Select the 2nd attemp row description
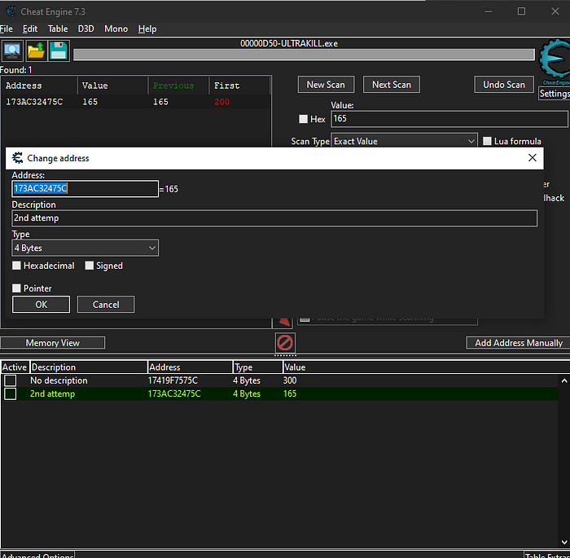Image resolution: width=570 pixels, height=558 pixels. pyautogui.click(x=52, y=393)
